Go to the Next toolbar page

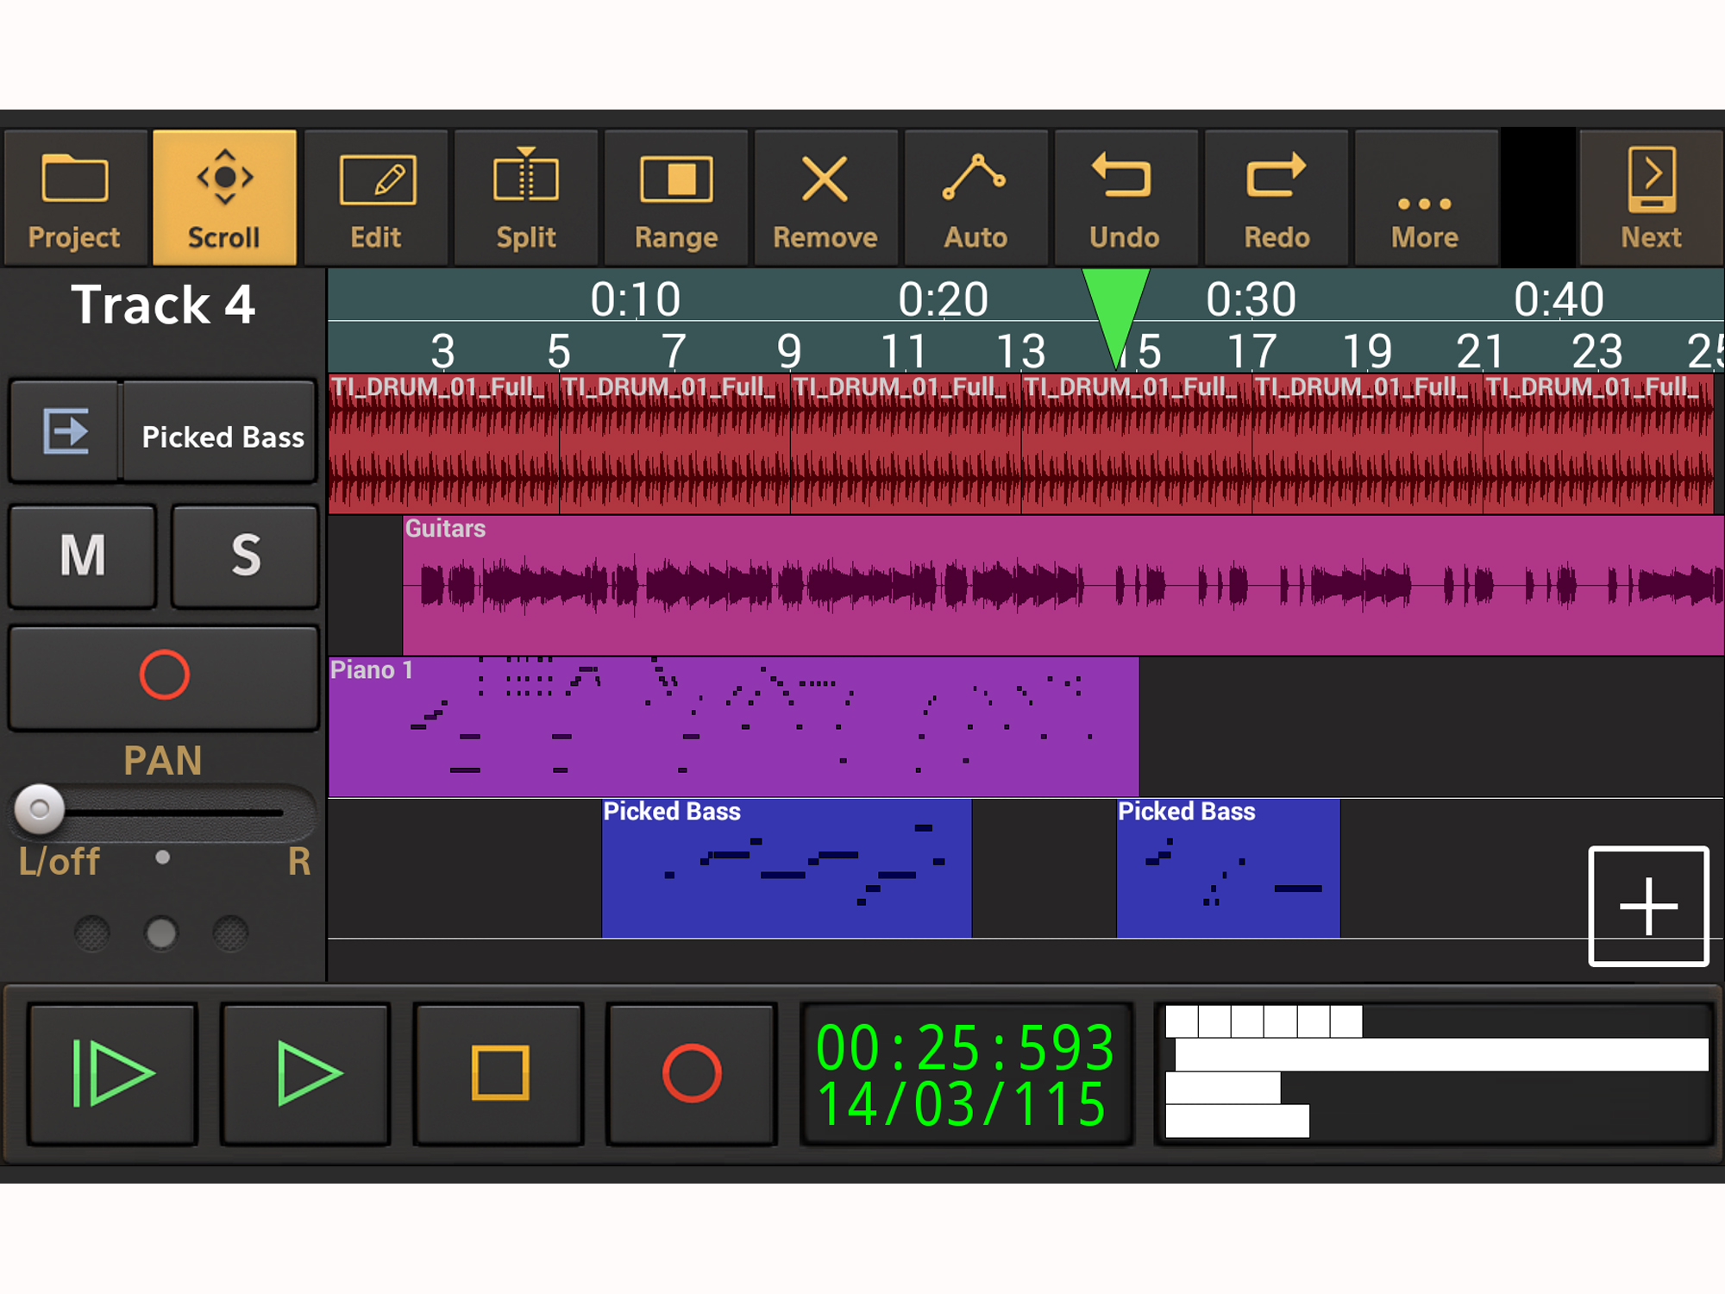tap(1651, 198)
